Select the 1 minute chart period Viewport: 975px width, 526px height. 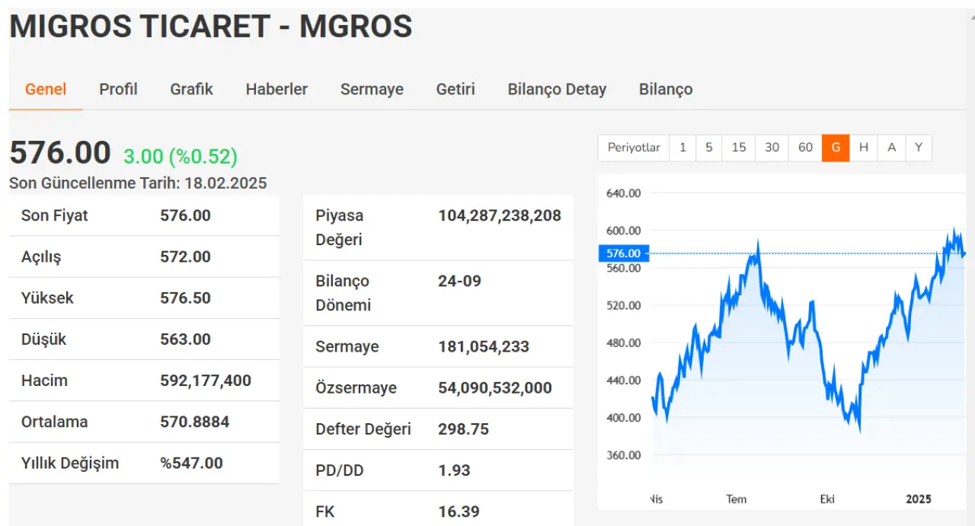[682, 148]
